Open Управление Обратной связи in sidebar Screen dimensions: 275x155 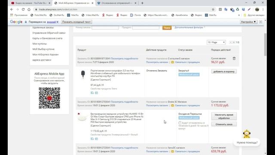(x=49, y=33)
